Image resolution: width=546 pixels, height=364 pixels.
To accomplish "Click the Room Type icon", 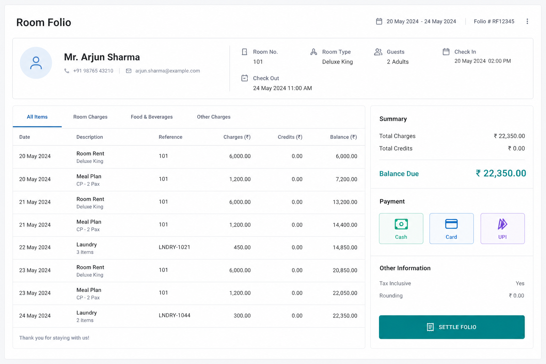I will [314, 52].
